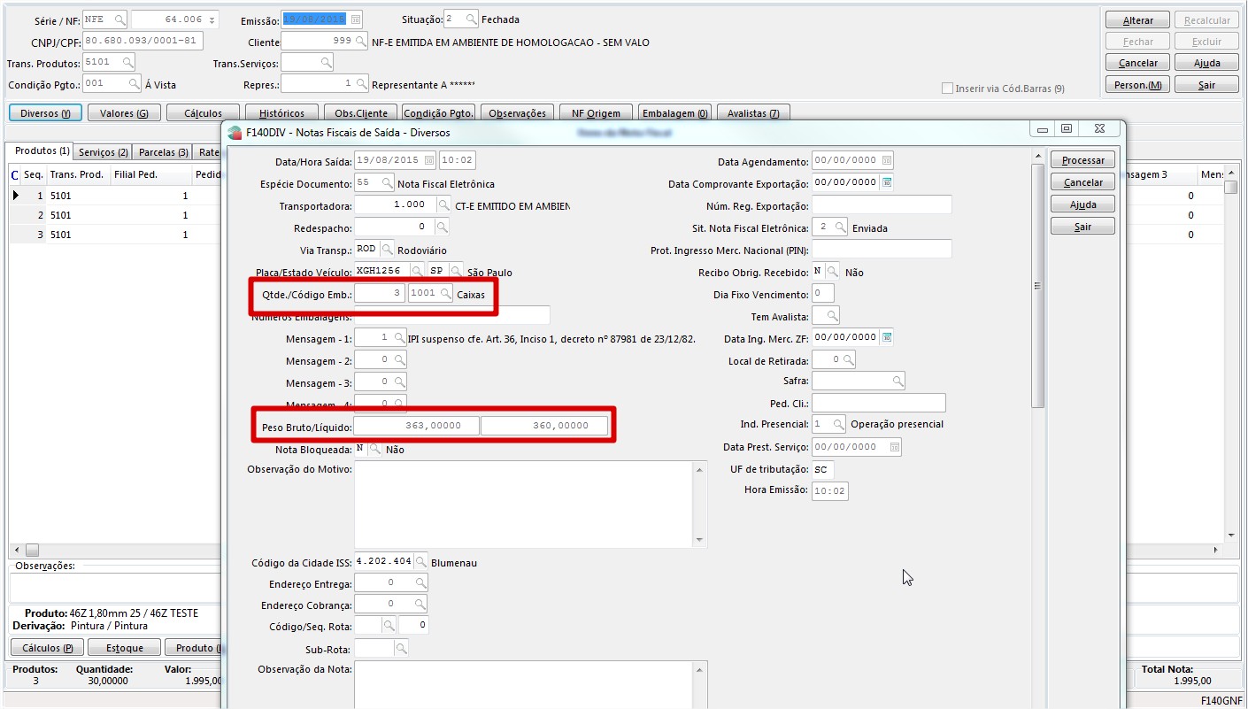Click the Transportadora search magnifier icon

tap(444, 205)
